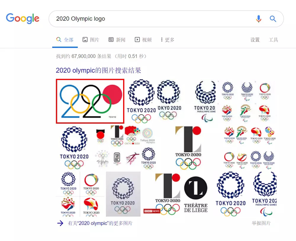Click the images tab picture icon
The image size is (296, 241).
[85, 40]
